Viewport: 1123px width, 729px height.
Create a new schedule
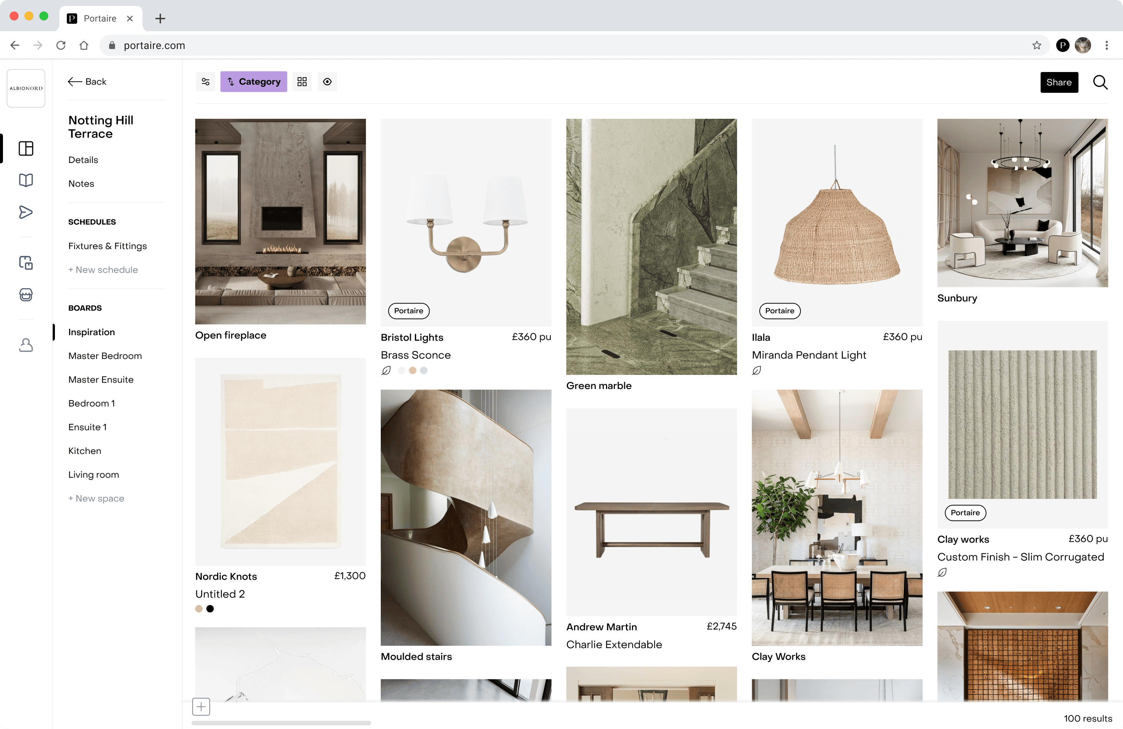103,269
